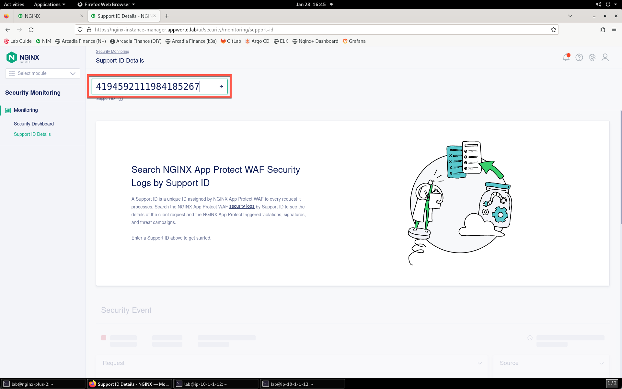Viewport: 622px width, 389px height.
Task: Open the list all tabs dropdown
Action: (570, 16)
